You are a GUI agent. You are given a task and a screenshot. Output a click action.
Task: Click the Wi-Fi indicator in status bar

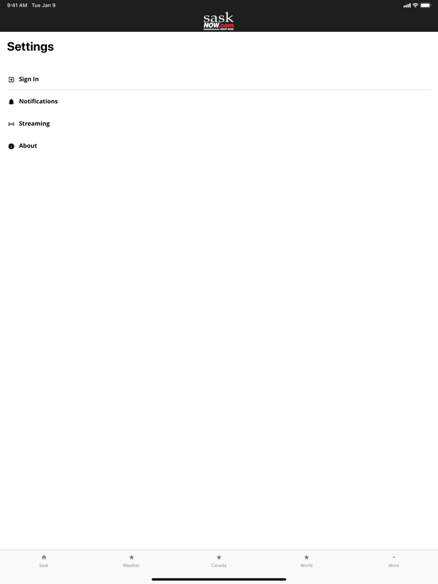[x=415, y=5]
